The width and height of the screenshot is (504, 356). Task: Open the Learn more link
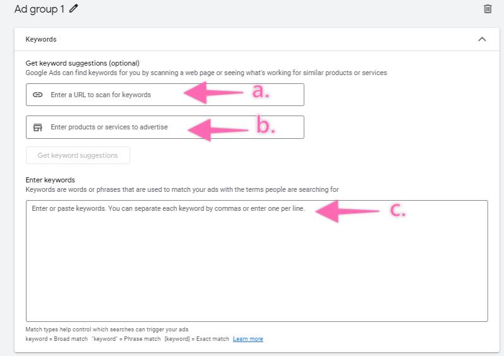[x=248, y=339]
